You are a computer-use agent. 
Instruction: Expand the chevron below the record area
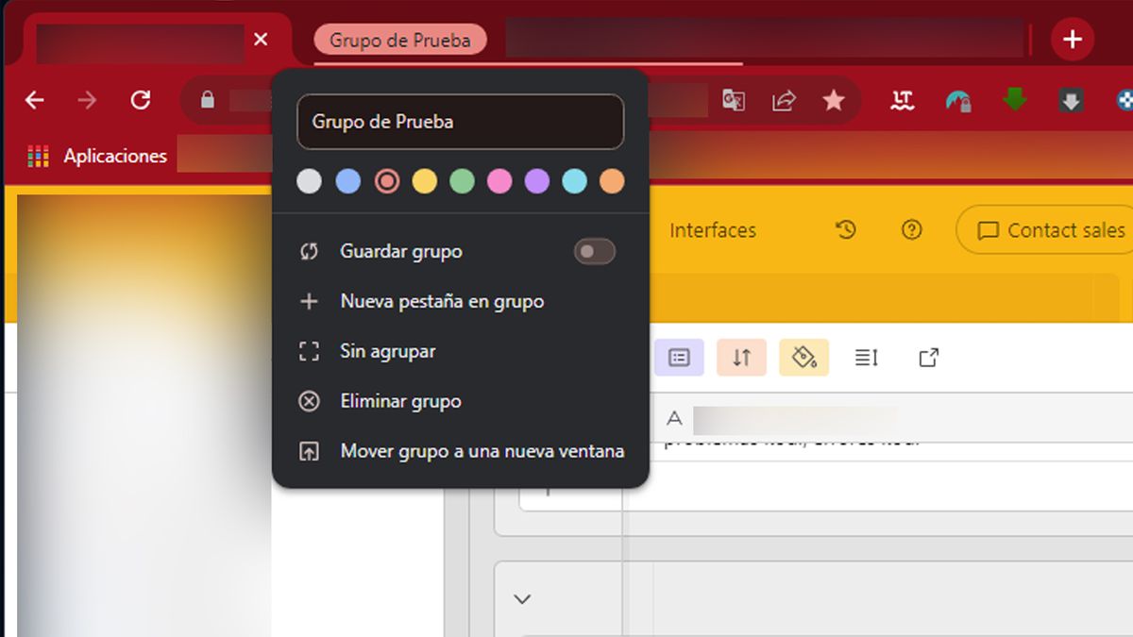pos(522,599)
